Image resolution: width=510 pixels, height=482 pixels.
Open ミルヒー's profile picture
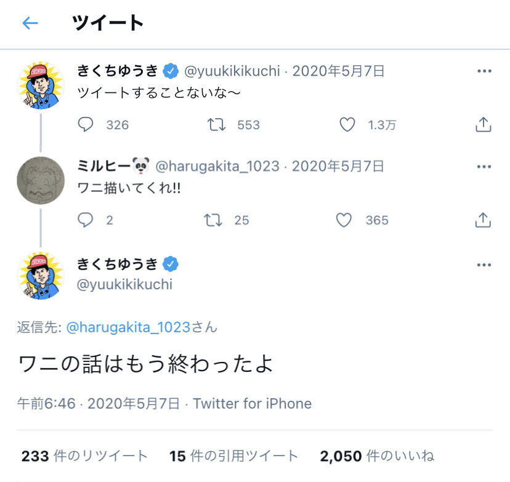coord(40,180)
